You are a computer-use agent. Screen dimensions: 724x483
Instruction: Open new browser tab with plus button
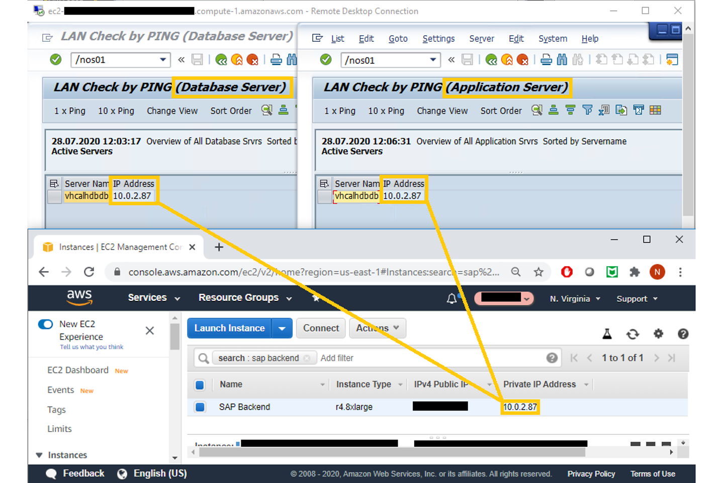tap(219, 247)
